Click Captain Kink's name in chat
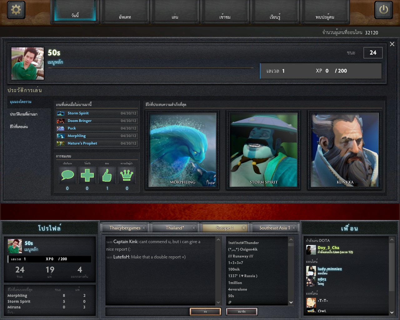Viewport: 400px width, 320px height. [126, 242]
